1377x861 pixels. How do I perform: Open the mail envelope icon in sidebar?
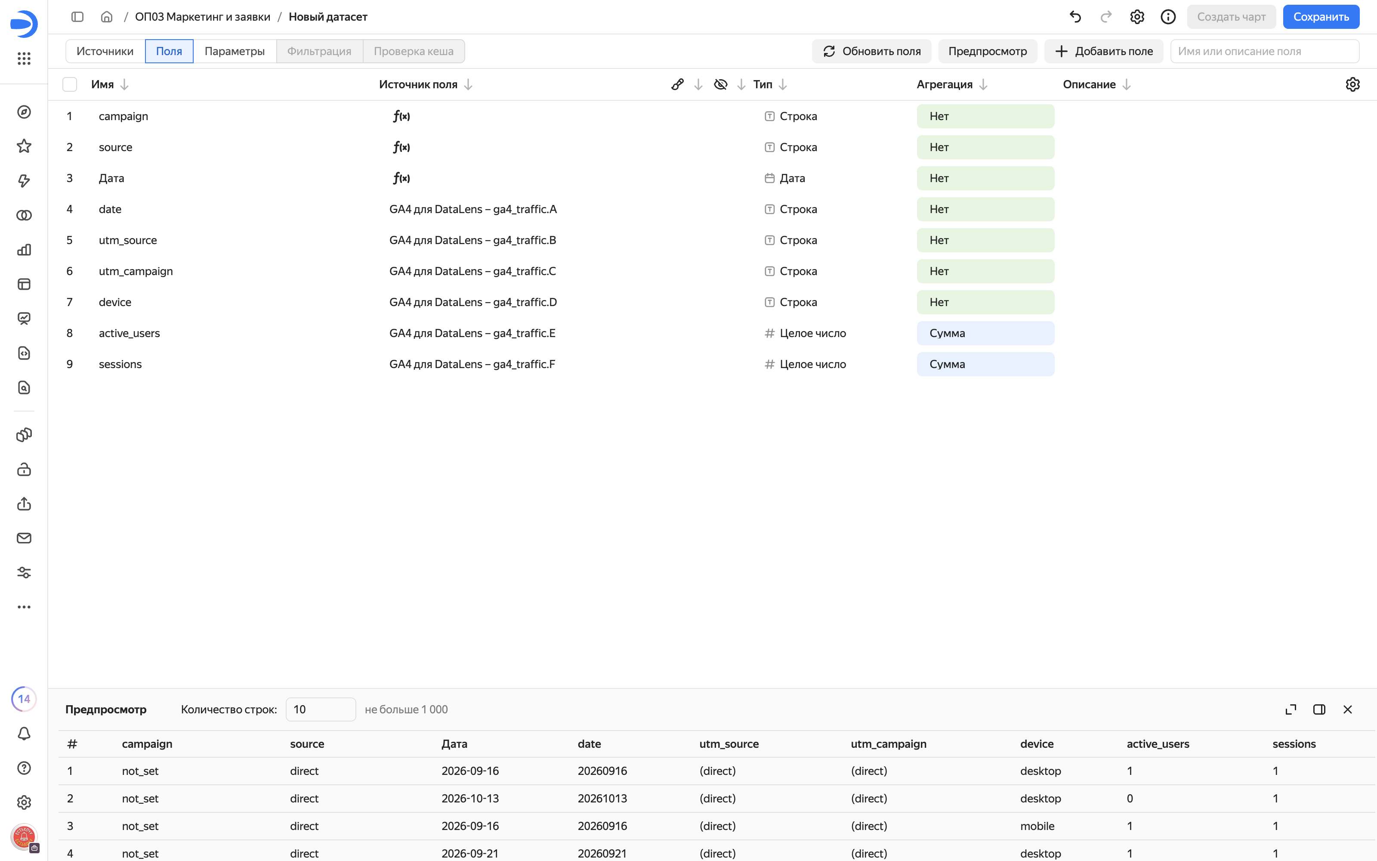tap(24, 538)
